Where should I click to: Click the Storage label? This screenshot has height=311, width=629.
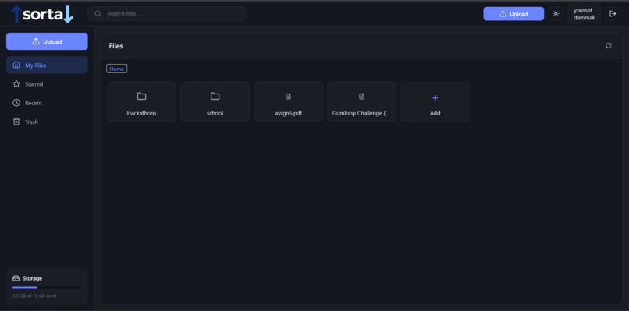[x=33, y=278]
